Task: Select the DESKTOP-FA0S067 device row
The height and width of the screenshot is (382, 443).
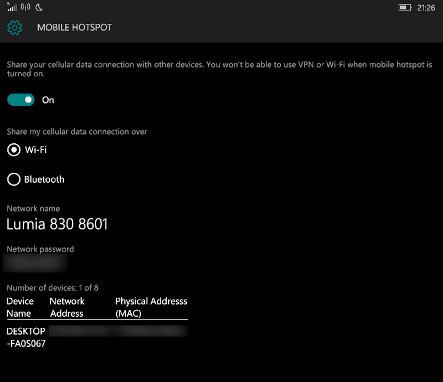Action: click(x=97, y=337)
